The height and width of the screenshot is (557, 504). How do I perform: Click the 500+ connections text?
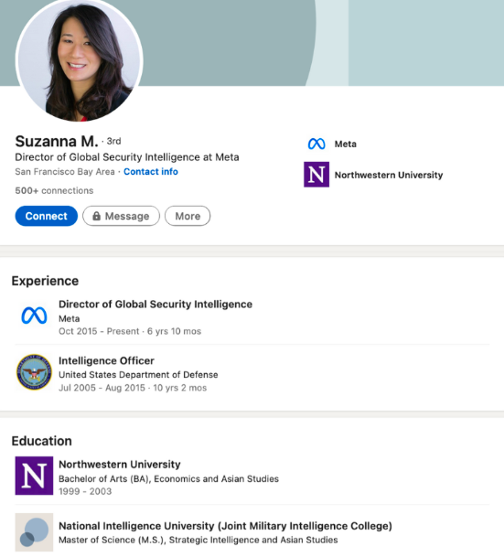click(54, 191)
